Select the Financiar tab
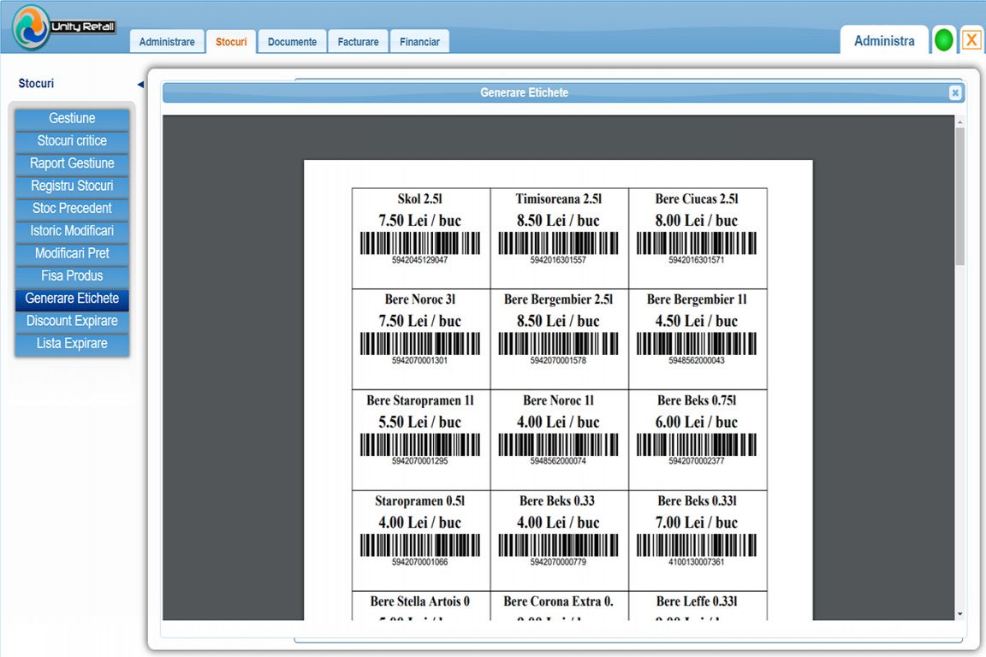This screenshot has height=657, width=986. point(419,42)
